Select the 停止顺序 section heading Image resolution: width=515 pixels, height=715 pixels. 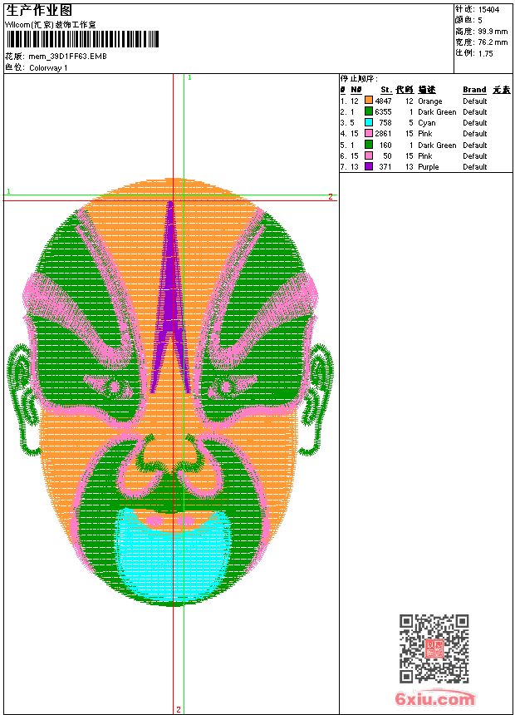point(359,78)
